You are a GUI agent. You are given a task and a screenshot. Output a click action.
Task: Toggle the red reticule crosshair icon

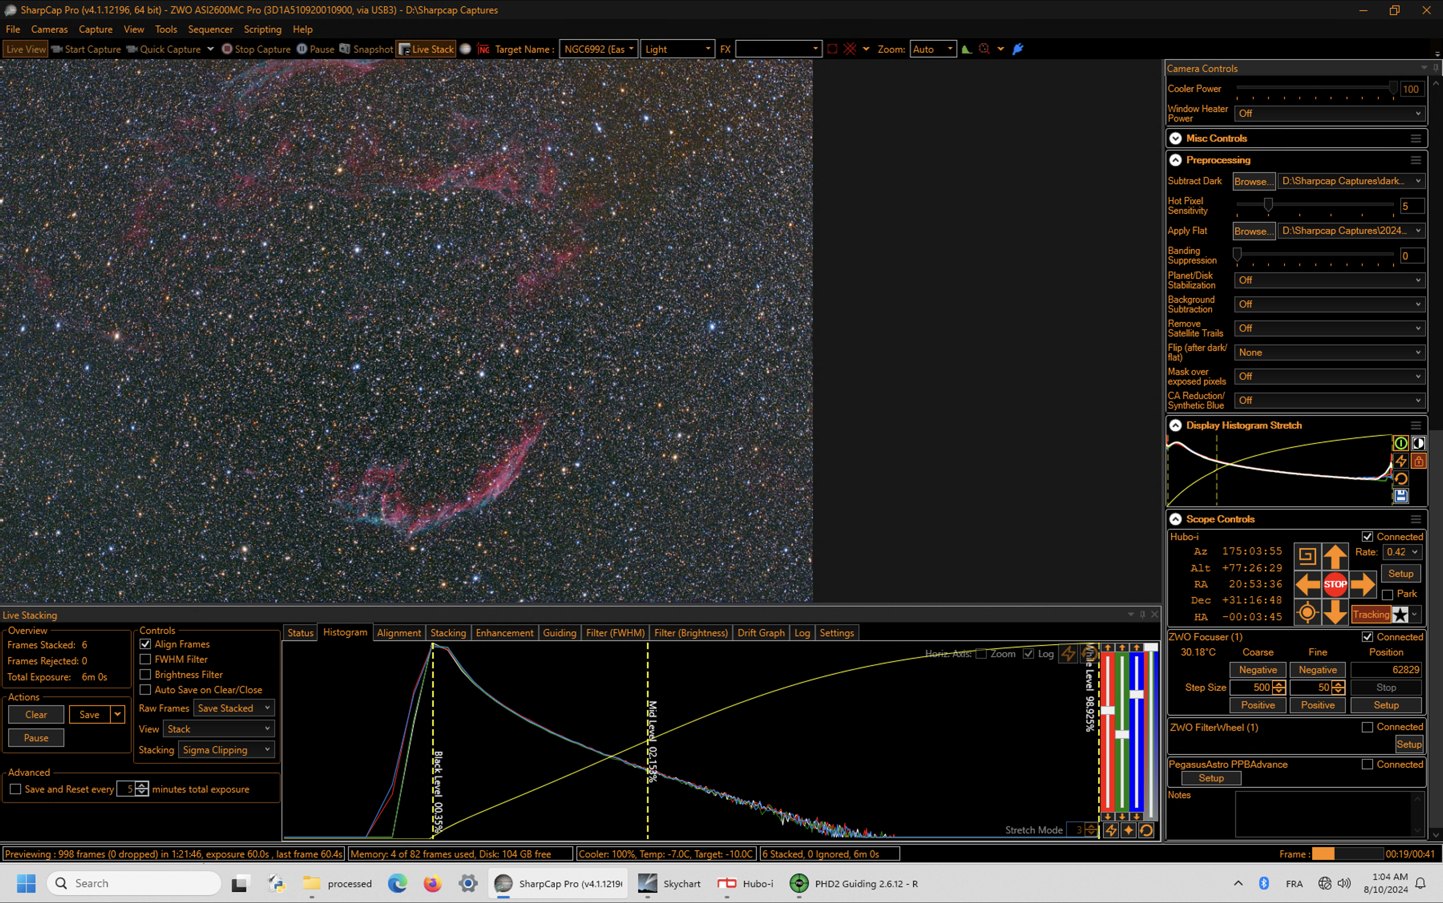849,49
